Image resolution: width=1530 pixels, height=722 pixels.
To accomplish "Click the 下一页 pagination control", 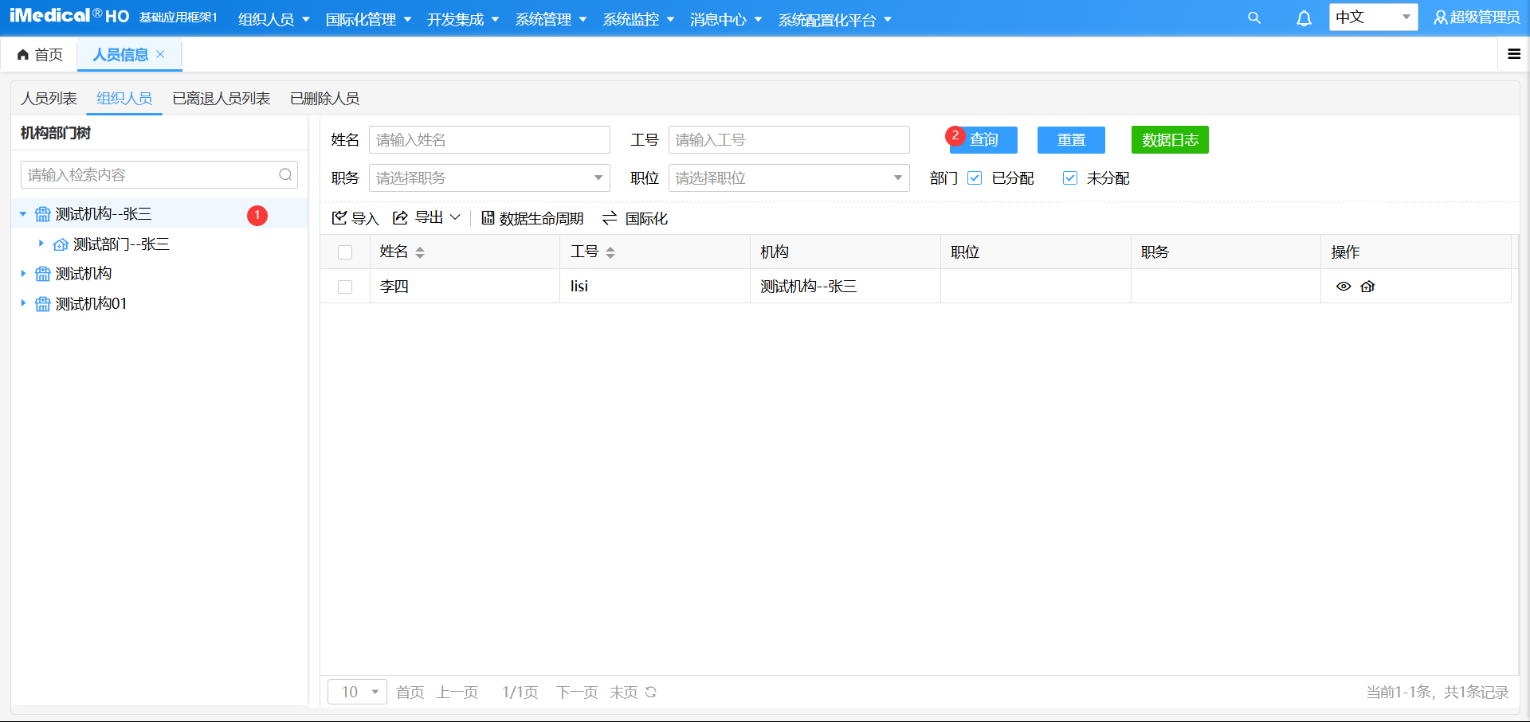I will click(576, 692).
